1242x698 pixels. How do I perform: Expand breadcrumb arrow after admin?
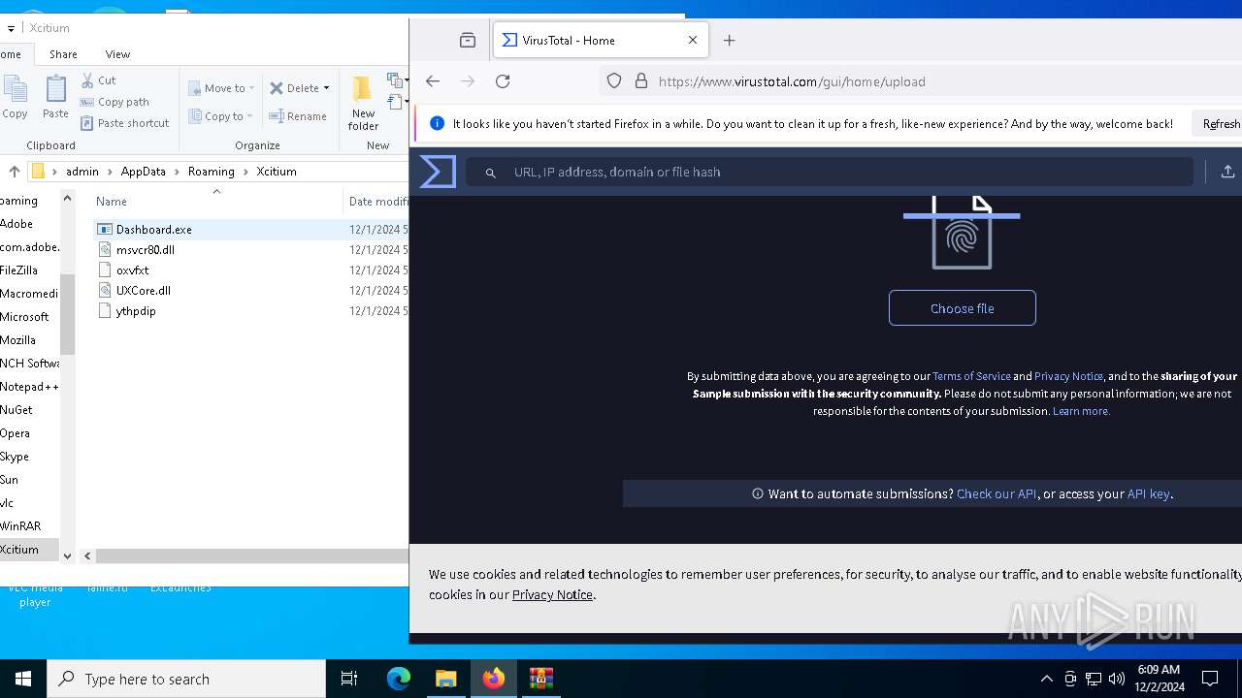(x=110, y=172)
